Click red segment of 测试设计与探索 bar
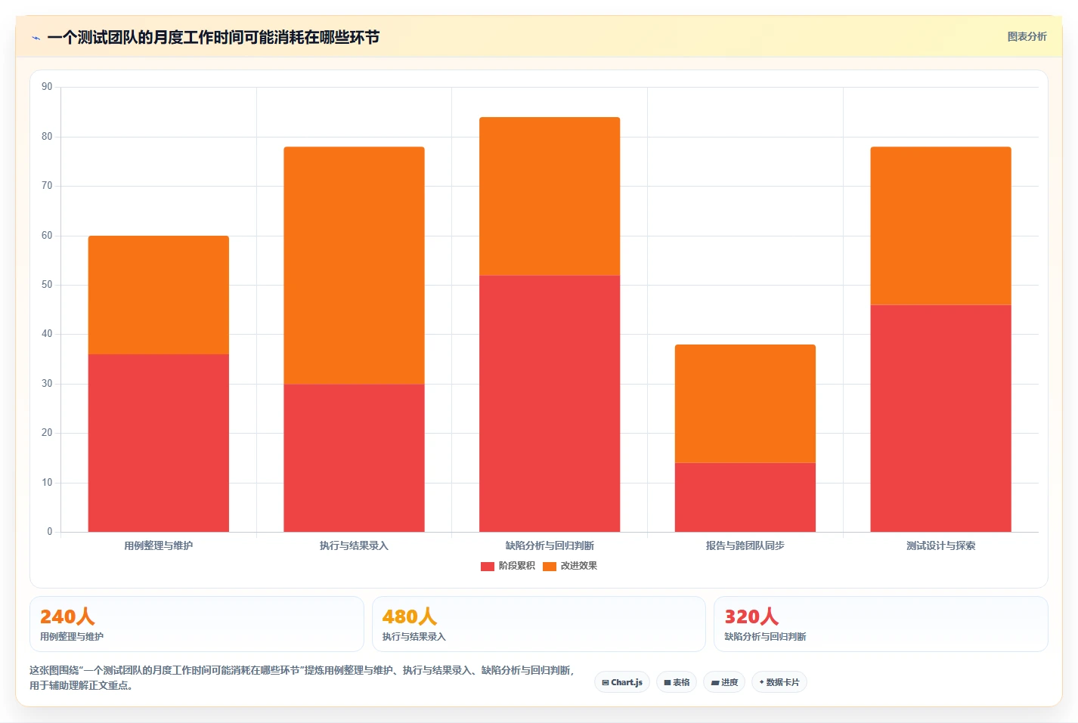1078x723 pixels. coord(940,419)
